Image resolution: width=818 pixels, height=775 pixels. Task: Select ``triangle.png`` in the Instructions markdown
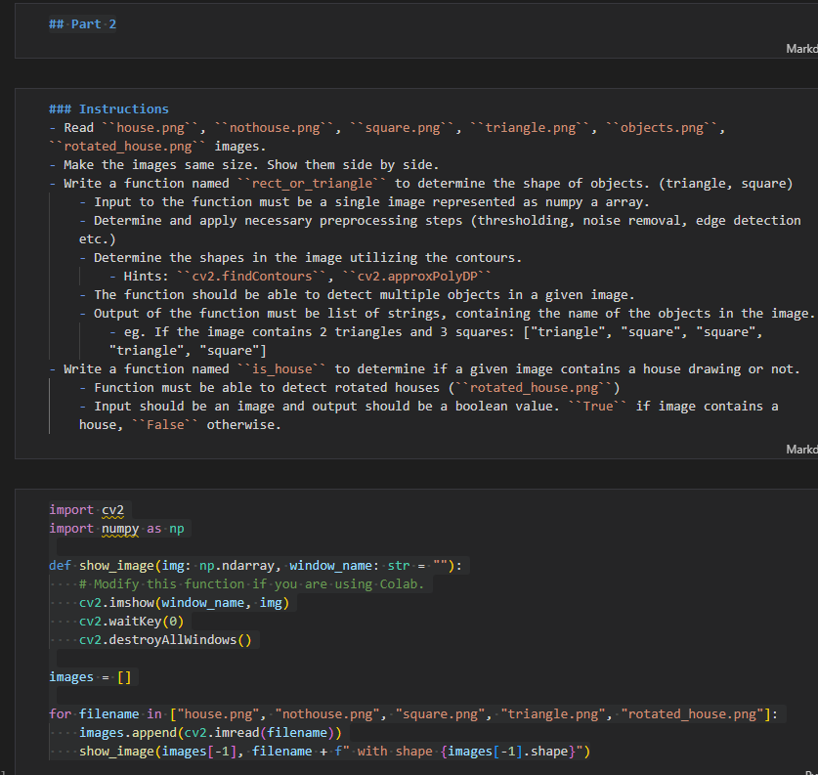pyautogui.click(x=531, y=128)
